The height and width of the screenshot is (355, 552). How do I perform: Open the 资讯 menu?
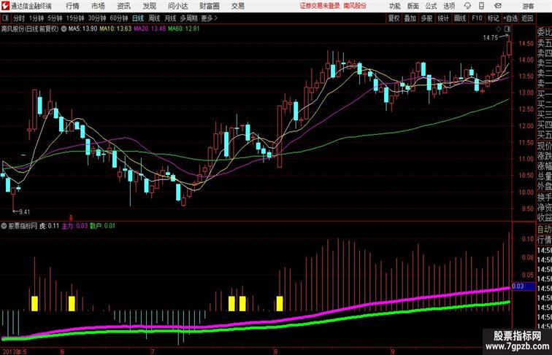point(124,6)
